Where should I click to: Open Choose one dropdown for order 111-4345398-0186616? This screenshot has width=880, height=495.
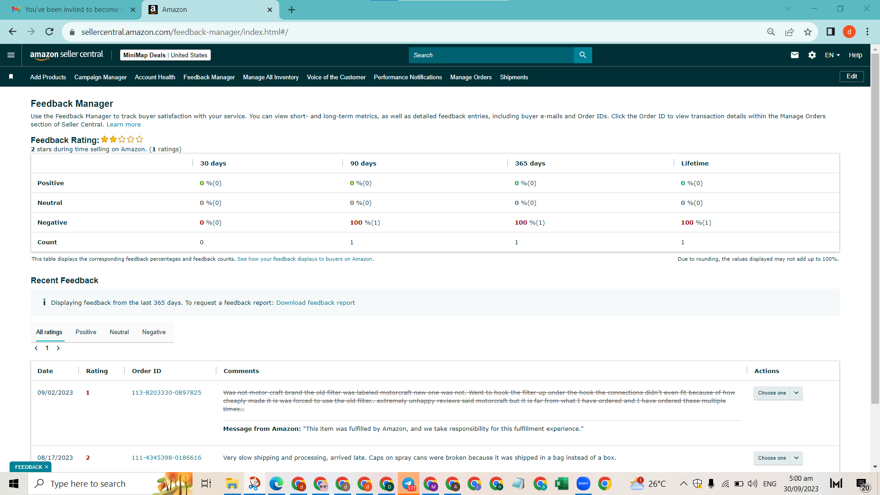(778, 458)
